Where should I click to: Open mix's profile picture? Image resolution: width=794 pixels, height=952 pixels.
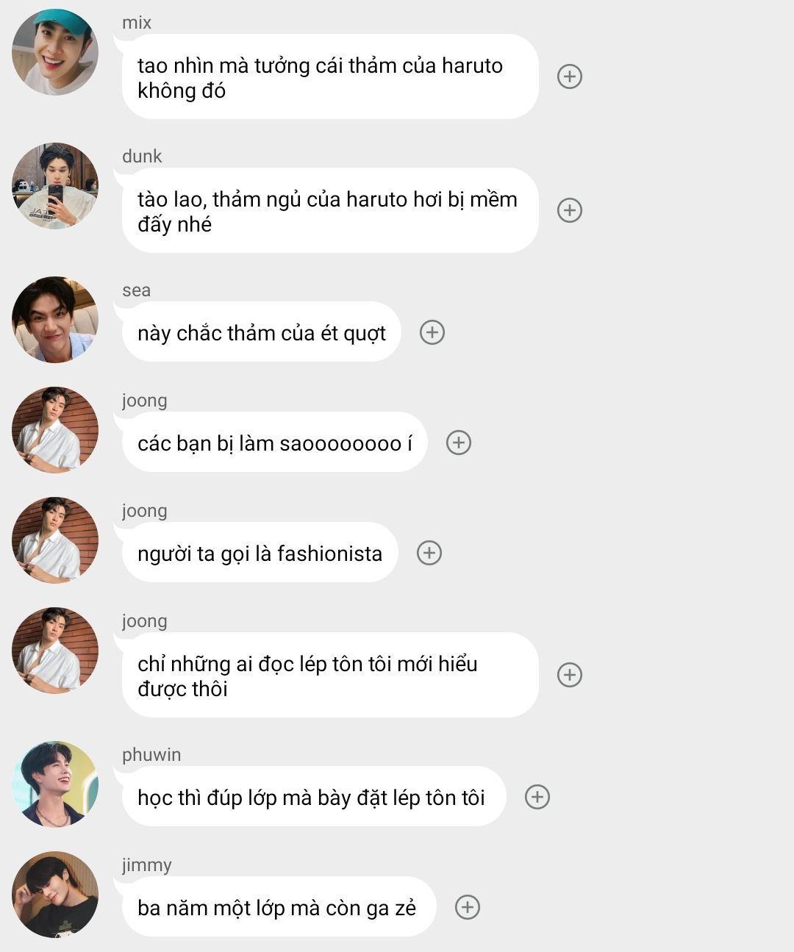(x=55, y=52)
